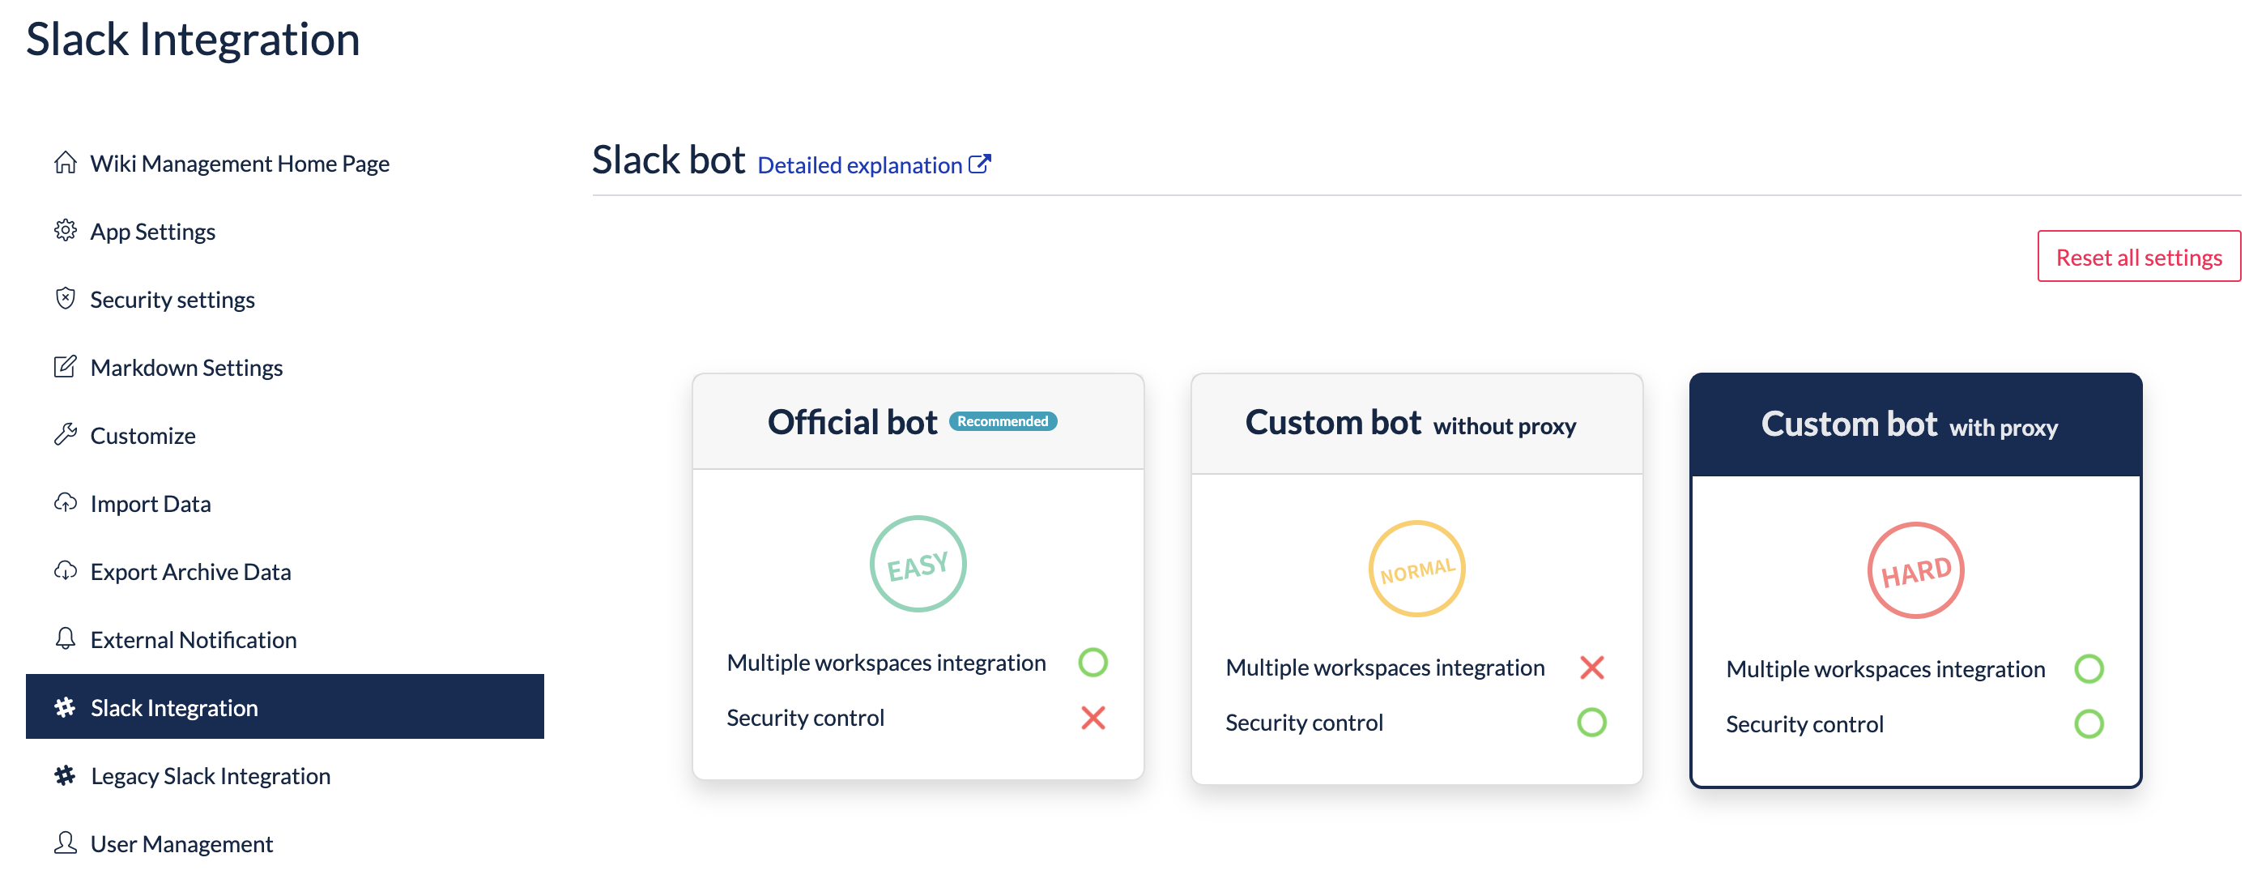Image resolution: width=2266 pixels, height=883 pixels.
Task: Open the Detailed explanation link
Action: [874, 165]
